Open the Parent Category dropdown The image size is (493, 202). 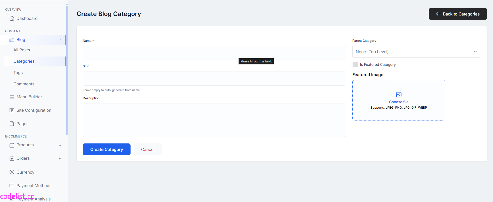tap(416, 52)
